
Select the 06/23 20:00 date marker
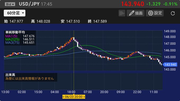pyautogui.click(x=74, y=97)
